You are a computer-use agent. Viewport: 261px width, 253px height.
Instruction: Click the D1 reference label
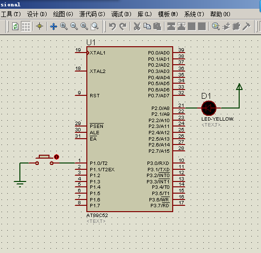coord(206,96)
